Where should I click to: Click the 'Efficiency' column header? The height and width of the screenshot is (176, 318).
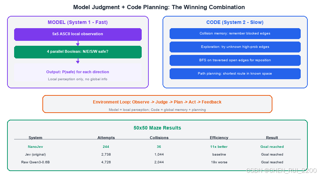219,138
